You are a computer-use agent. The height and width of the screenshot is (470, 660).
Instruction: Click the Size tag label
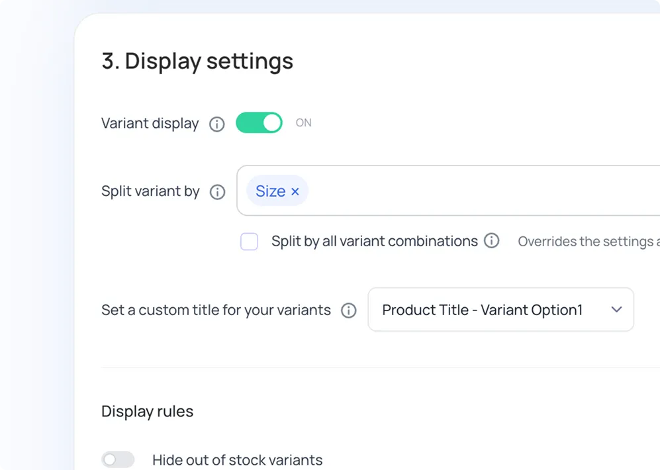point(271,191)
